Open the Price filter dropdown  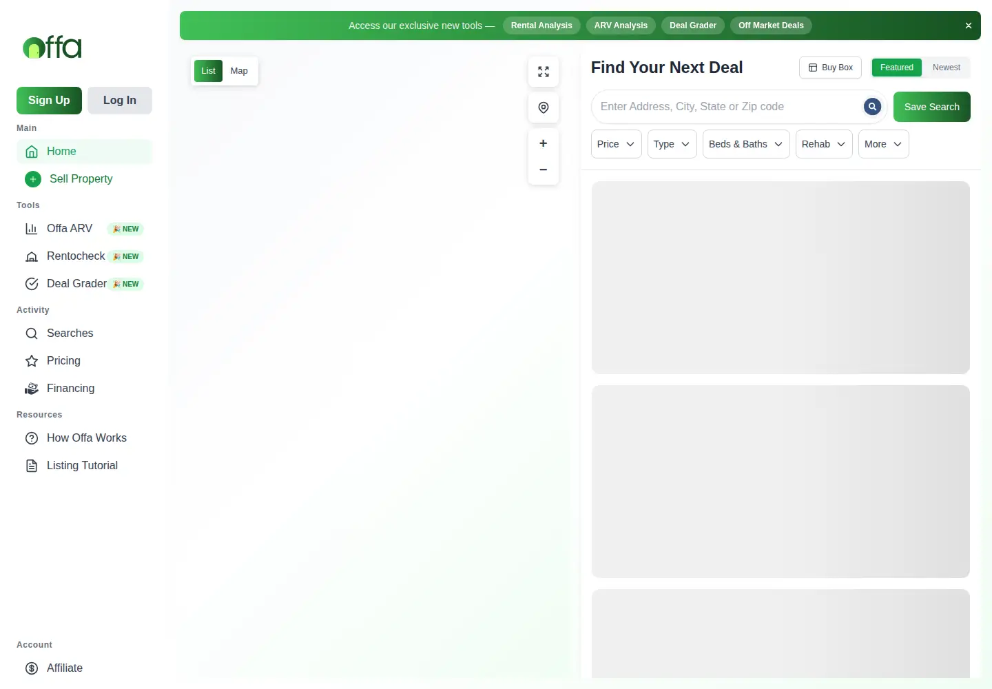pos(617,144)
